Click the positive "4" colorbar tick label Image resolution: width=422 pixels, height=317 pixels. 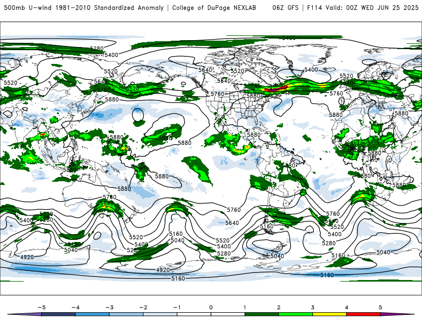tap(347, 307)
